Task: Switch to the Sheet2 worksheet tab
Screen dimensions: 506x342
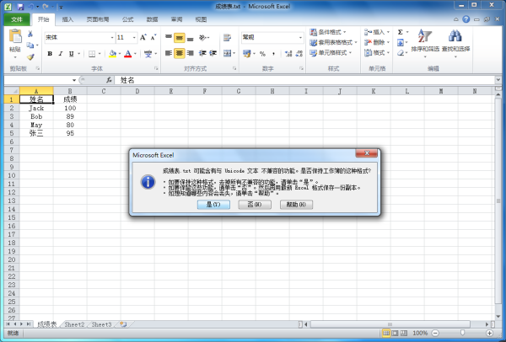Action: click(74, 324)
